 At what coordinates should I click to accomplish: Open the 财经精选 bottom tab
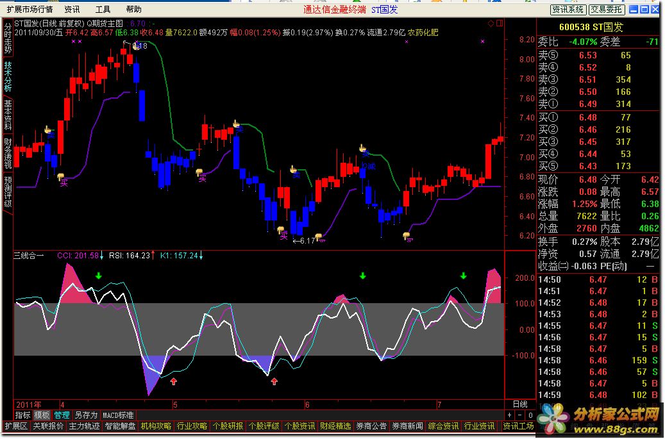tap(335, 426)
